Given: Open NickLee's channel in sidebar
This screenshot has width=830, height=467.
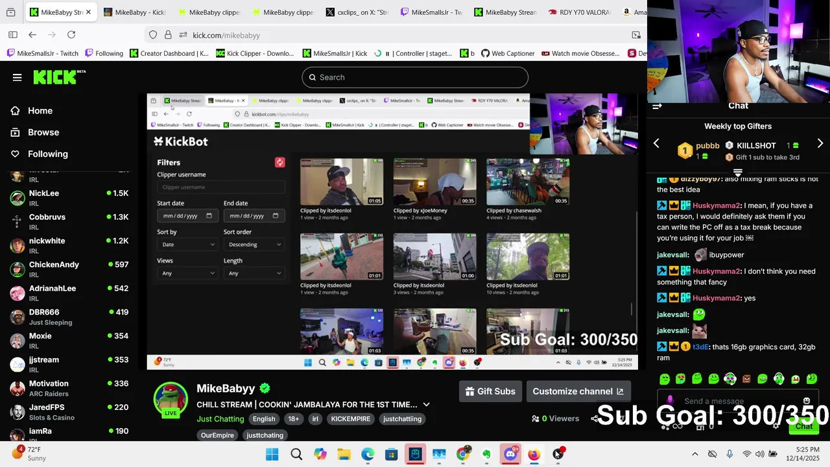Looking at the screenshot, I should tap(69, 197).
